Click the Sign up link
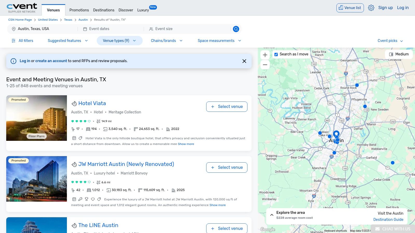 pos(385,8)
